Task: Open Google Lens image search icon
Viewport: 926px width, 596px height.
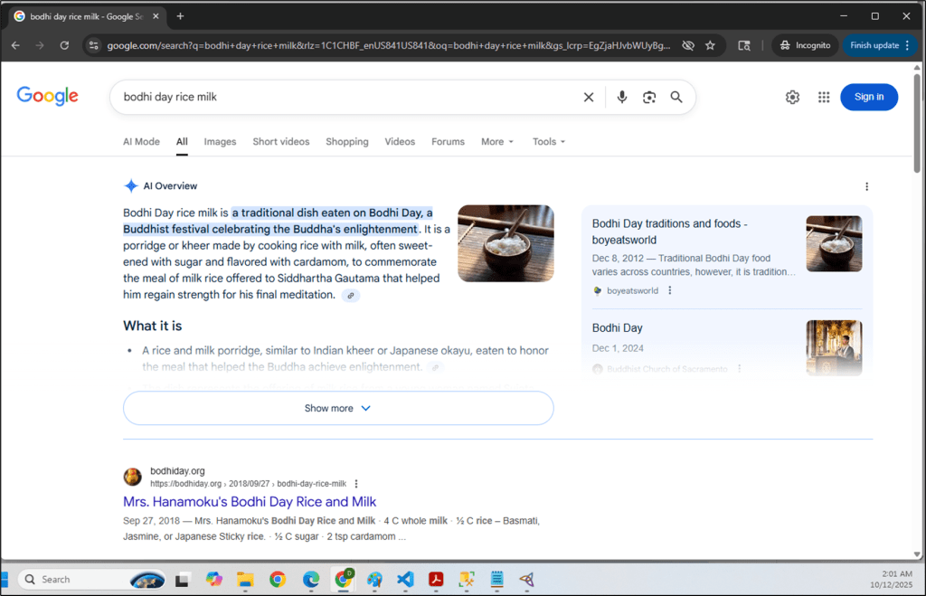Action: 649,98
